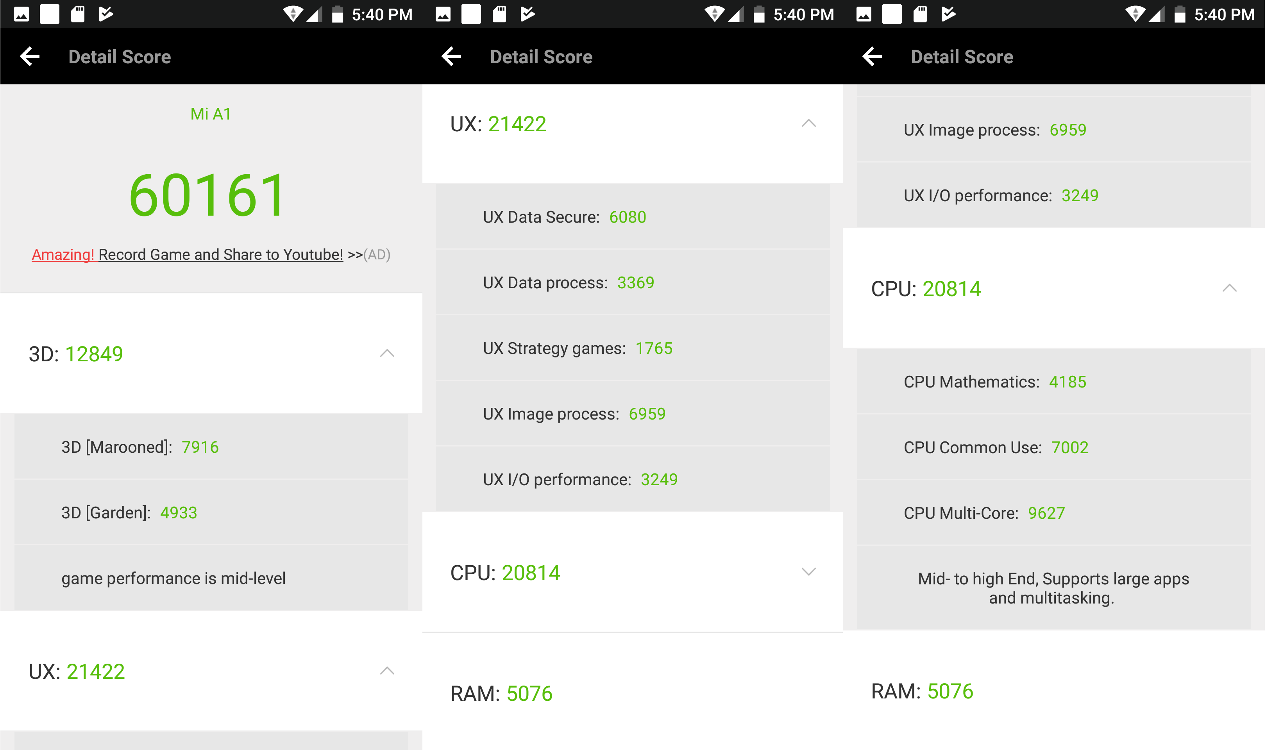Tap game performance is mid-level text

(173, 578)
